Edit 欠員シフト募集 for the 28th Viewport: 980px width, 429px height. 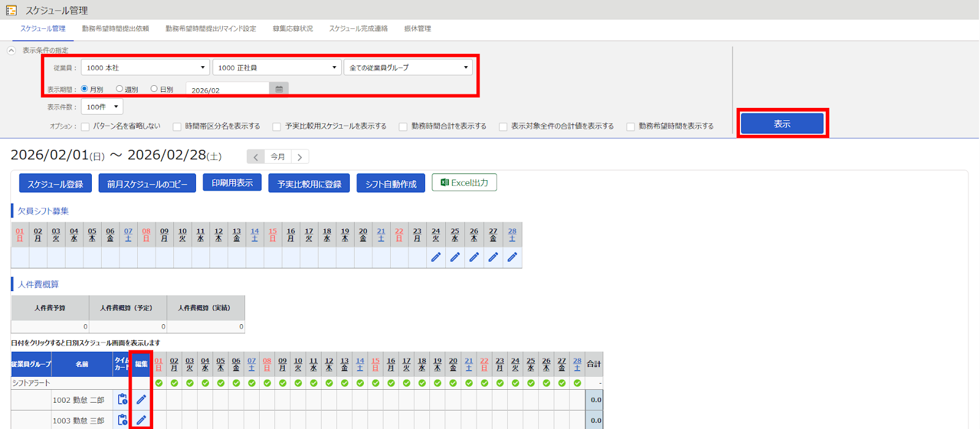point(513,257)
